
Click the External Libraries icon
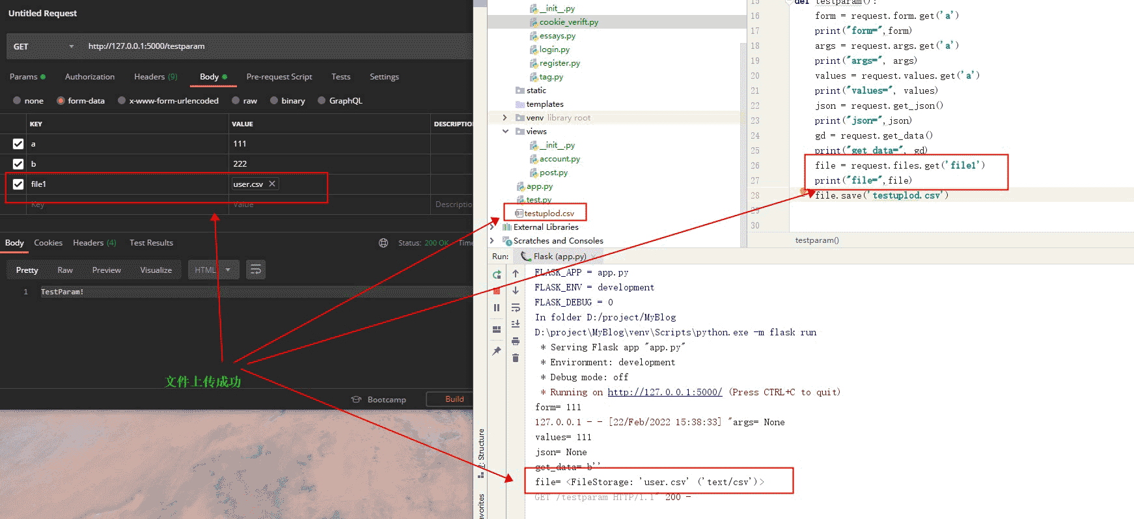point(507,227)
